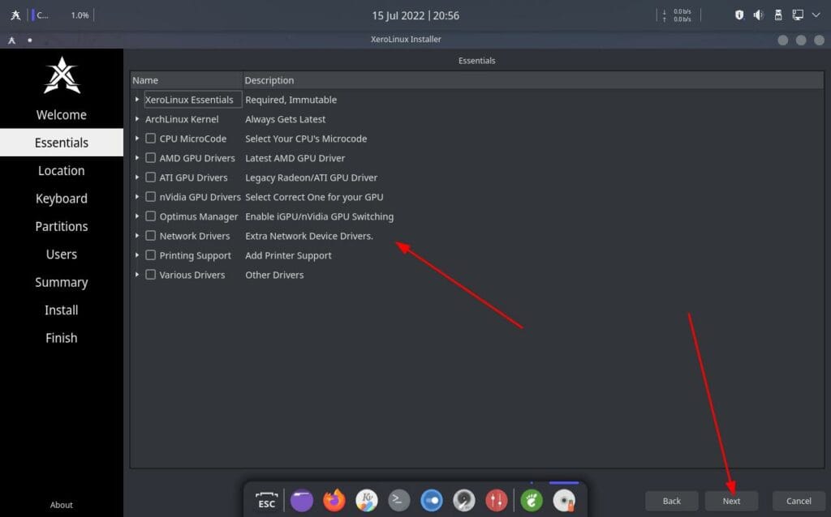Expand the CPU MicroCode group arrow

tap(136, 139)
